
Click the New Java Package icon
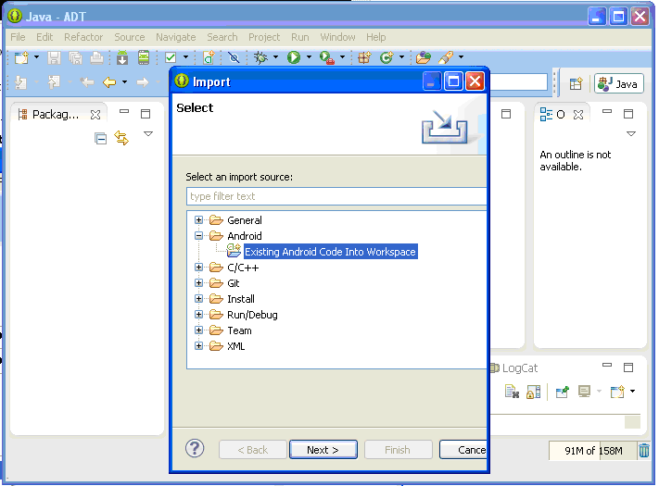[x=364, y=57]
